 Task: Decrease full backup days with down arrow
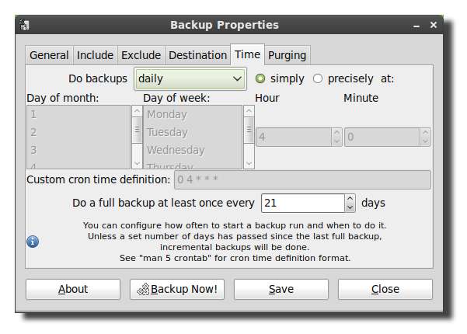pos(350,207)
